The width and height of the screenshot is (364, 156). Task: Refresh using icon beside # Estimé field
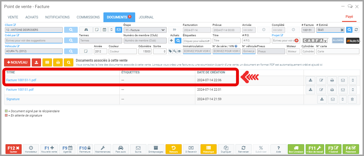point(356,30)
